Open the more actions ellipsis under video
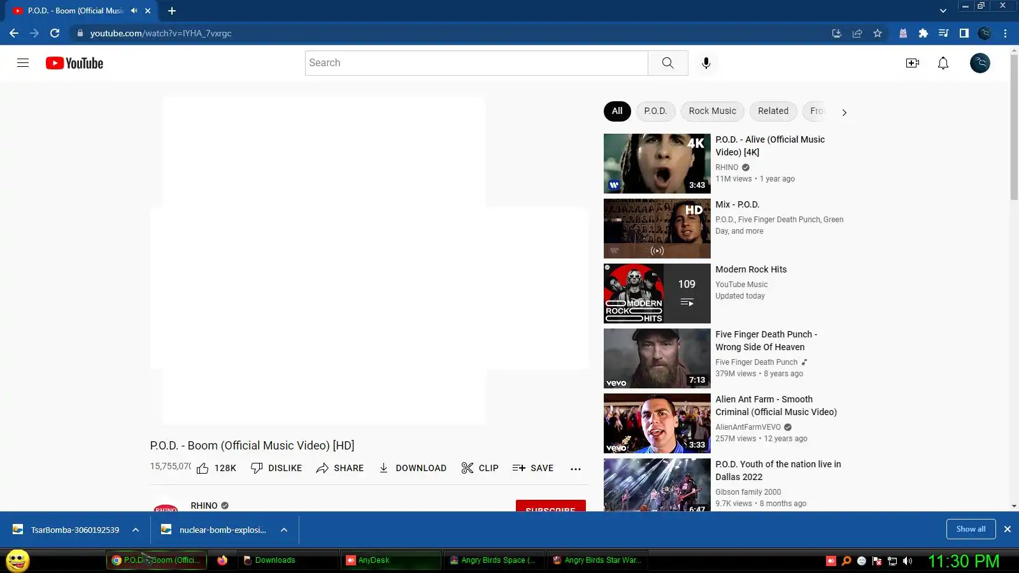Viewport: 1019px width, 573px height. (576, 469)
